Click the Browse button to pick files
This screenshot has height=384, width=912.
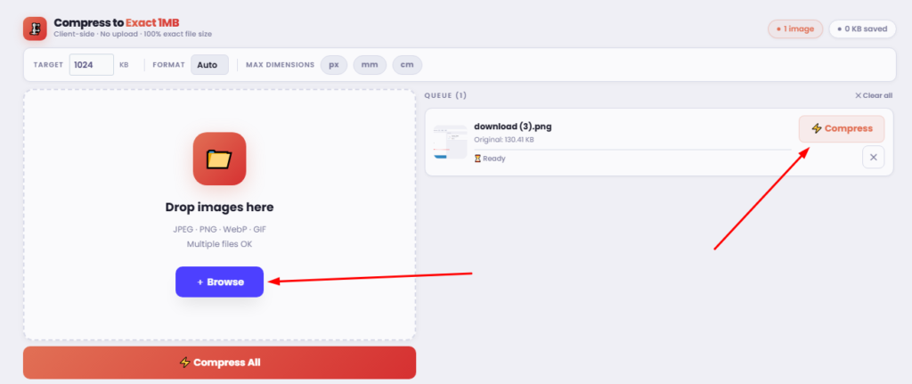(219, 282)
